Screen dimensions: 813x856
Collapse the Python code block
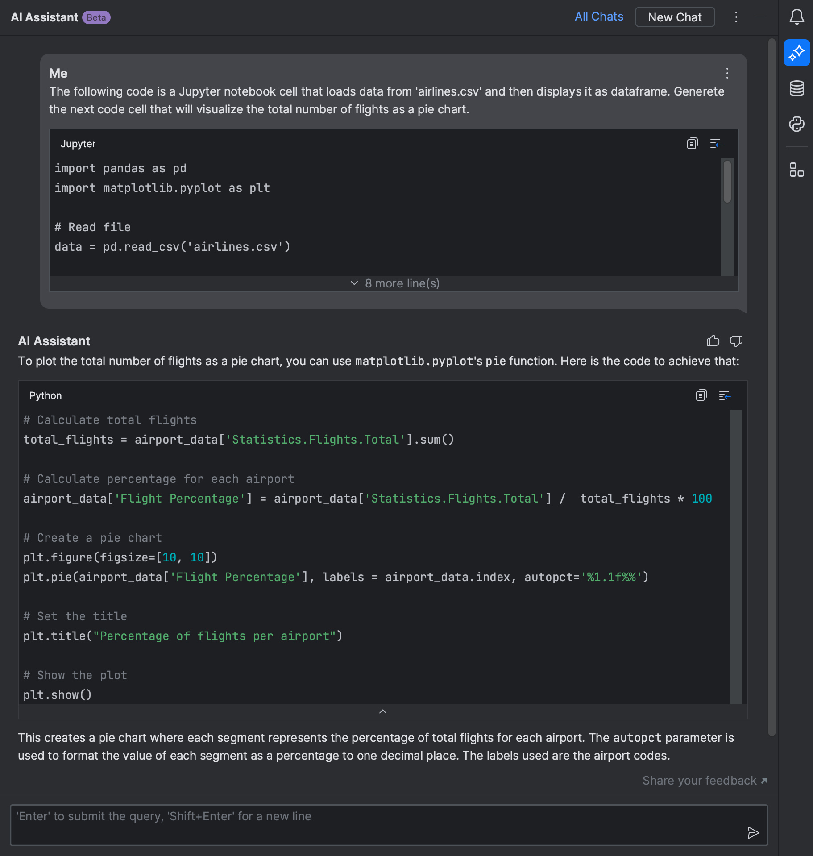[x=382, y=711]
